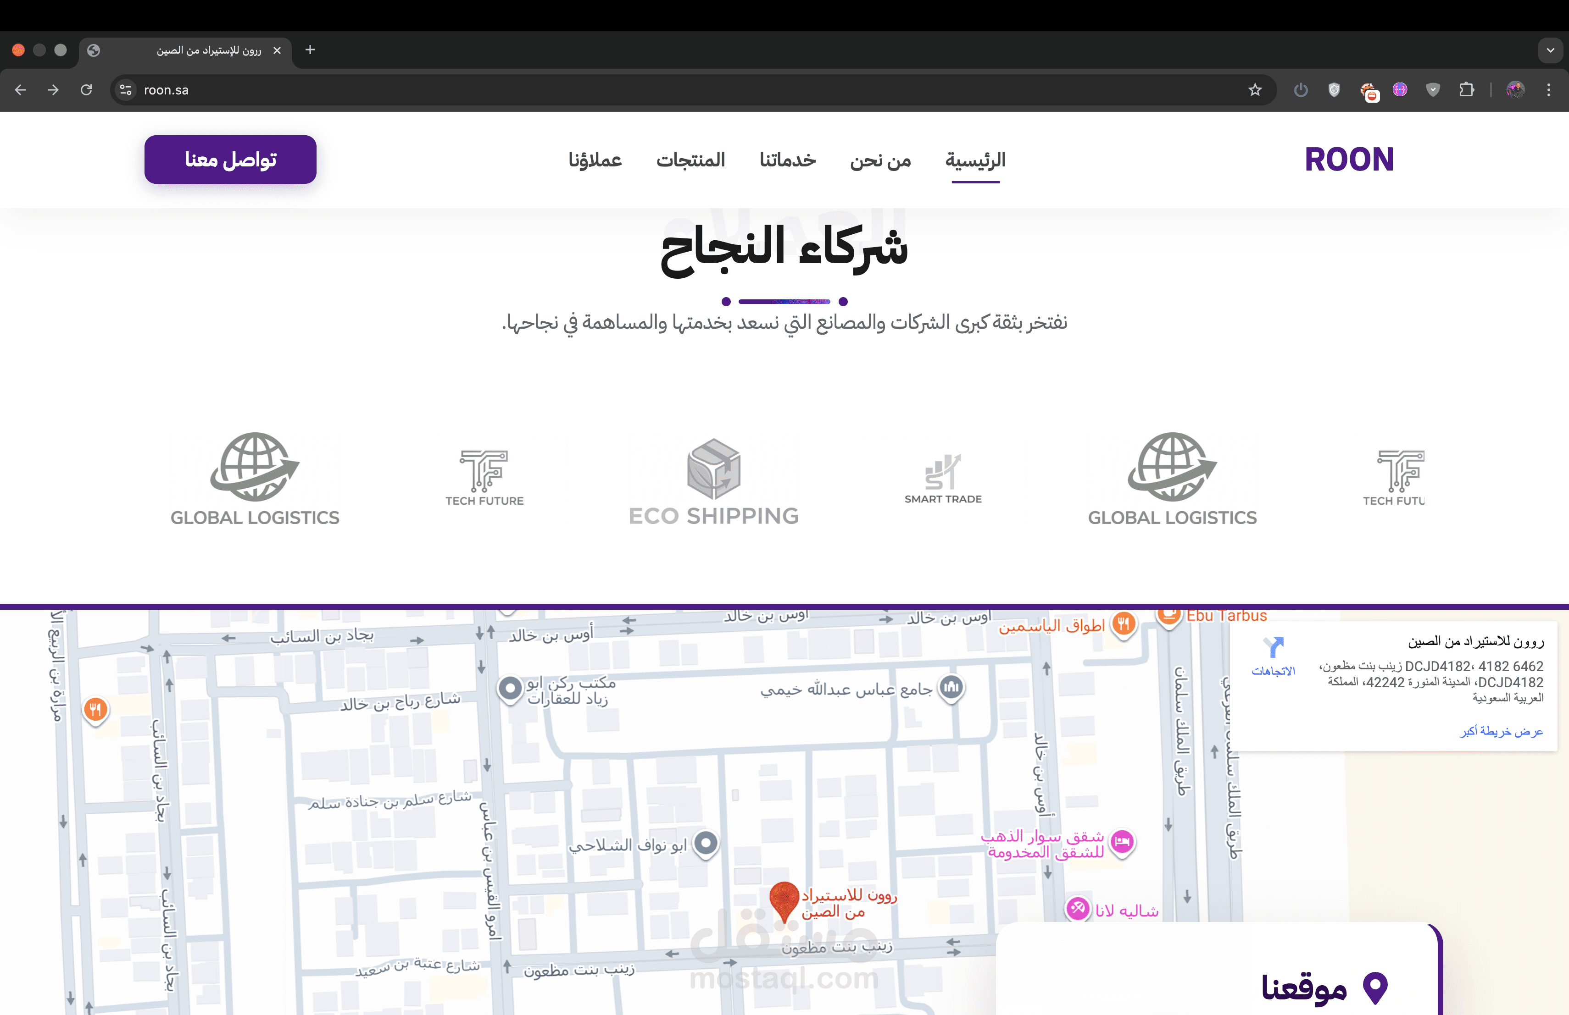
Task: Open the Chrome profile avatar menu
Action: coord(1515,89)
